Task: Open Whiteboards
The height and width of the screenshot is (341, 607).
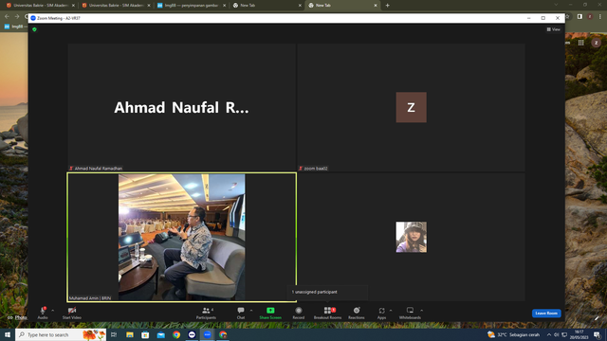Action: [x=410, y=313]
